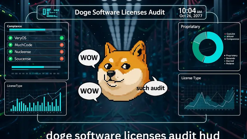Click the upper WOW speech bubble

click(89, 57)
